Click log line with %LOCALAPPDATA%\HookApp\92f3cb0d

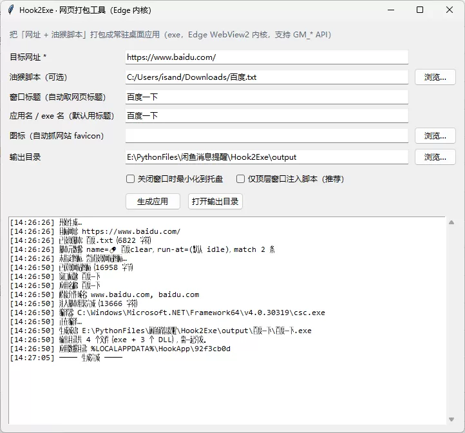[120, 349]
